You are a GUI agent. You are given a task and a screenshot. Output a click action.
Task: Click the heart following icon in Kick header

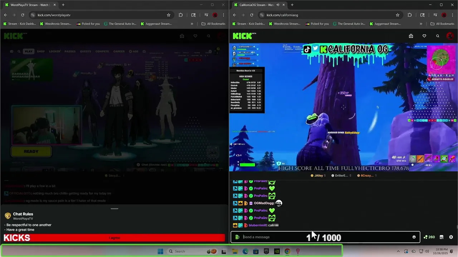[x=424, y=36]
